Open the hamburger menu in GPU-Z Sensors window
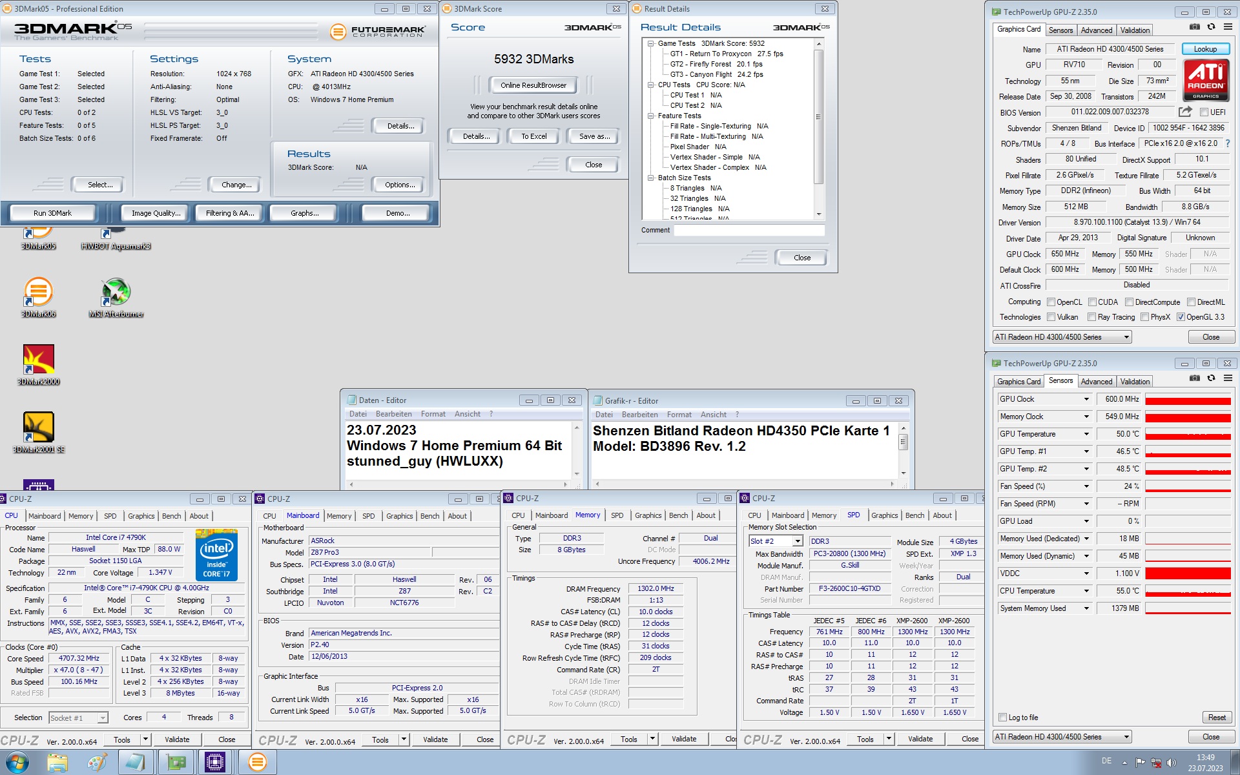Screen dimensions: 1240x775 tap(1228, 378)
